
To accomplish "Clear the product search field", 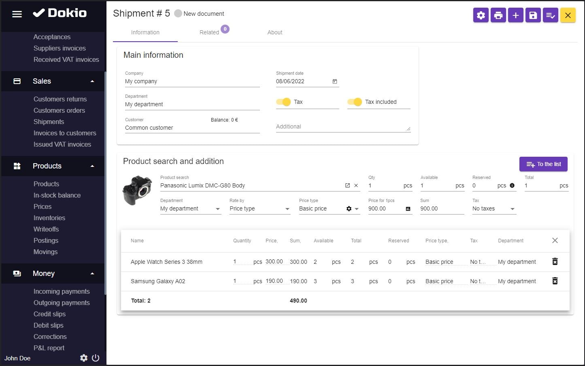I will pyautogui.click(x=356, y=185).
